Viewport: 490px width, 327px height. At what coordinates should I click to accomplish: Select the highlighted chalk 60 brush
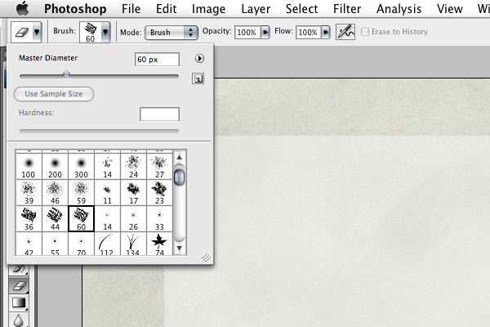click(x=81, y=219)
